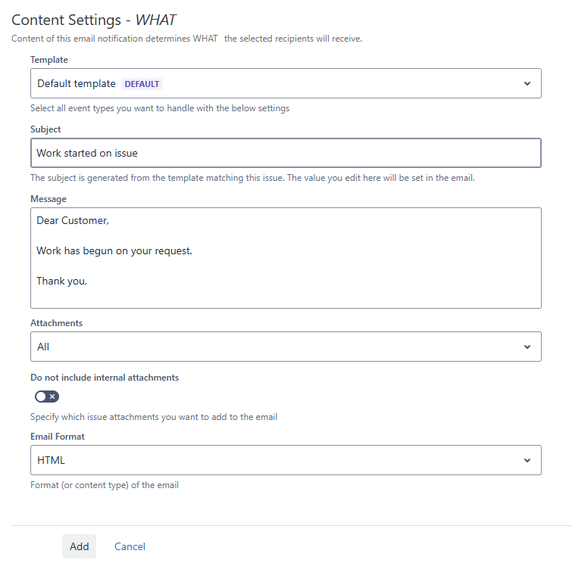Expand the Email Format chevron

(x=527, y=460)
